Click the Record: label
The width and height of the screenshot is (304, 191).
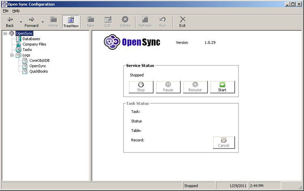[137, 140]
